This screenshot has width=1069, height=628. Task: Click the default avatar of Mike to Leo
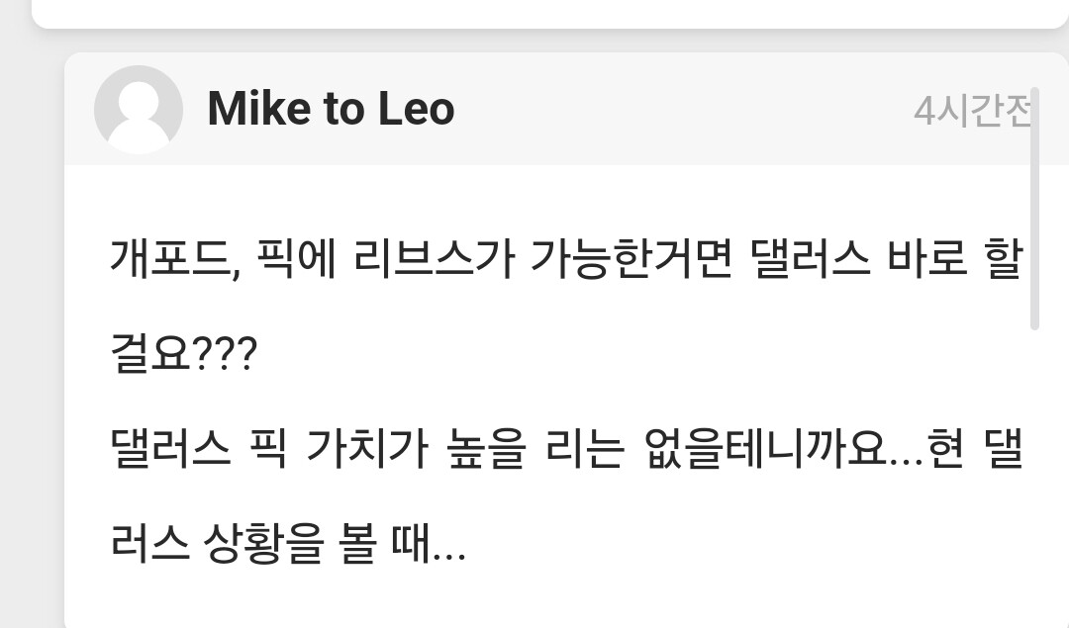139,110
